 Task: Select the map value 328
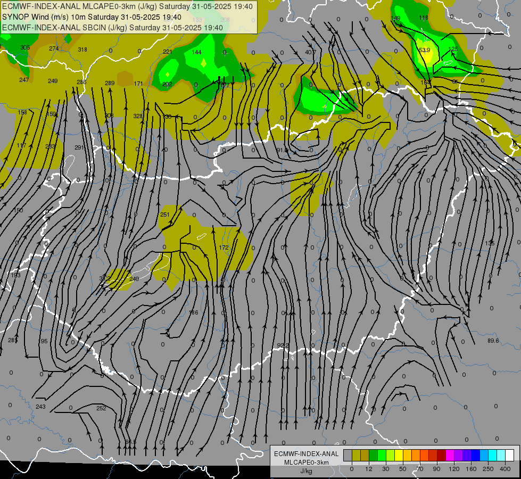[138, 116]
